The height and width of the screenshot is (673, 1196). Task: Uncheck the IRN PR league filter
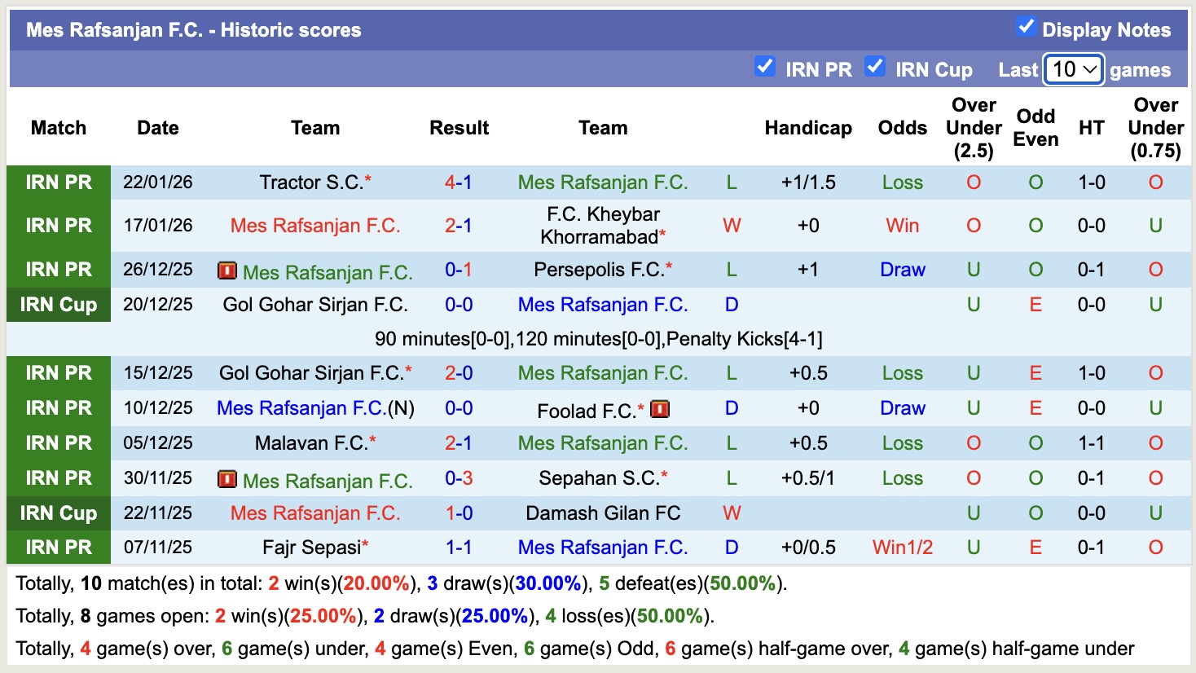tap(764, 67)
